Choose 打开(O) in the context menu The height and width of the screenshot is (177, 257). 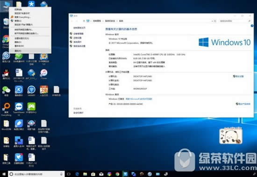pyautogui.click(x=18, y=9)
